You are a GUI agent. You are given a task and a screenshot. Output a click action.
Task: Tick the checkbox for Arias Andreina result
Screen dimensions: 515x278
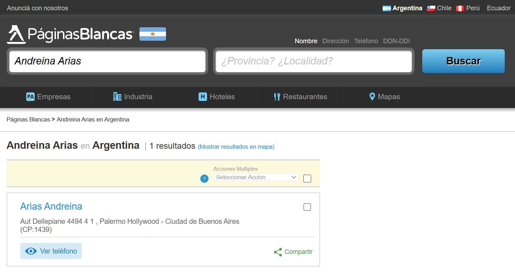(x=307, y=207)
